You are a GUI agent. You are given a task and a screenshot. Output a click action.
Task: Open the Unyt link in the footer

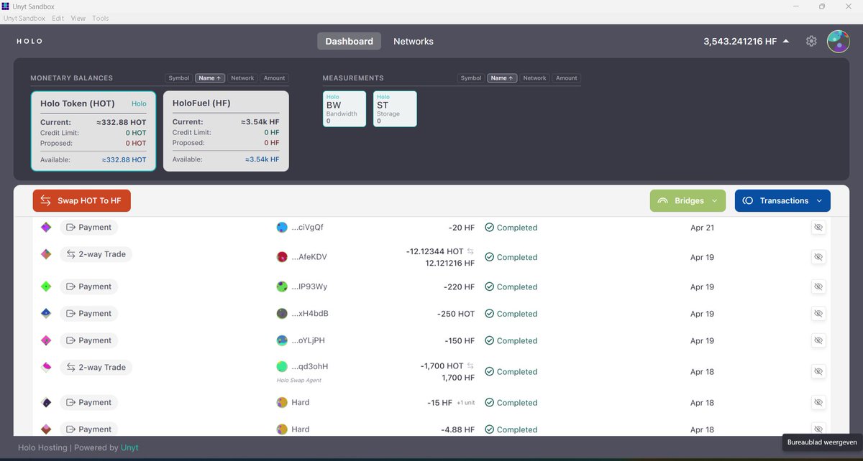pos(129,448)
